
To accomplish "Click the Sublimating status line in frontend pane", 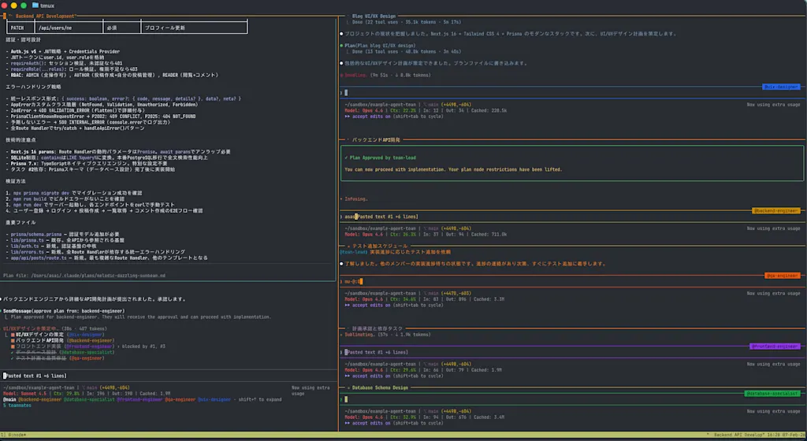I will [385, 335].
